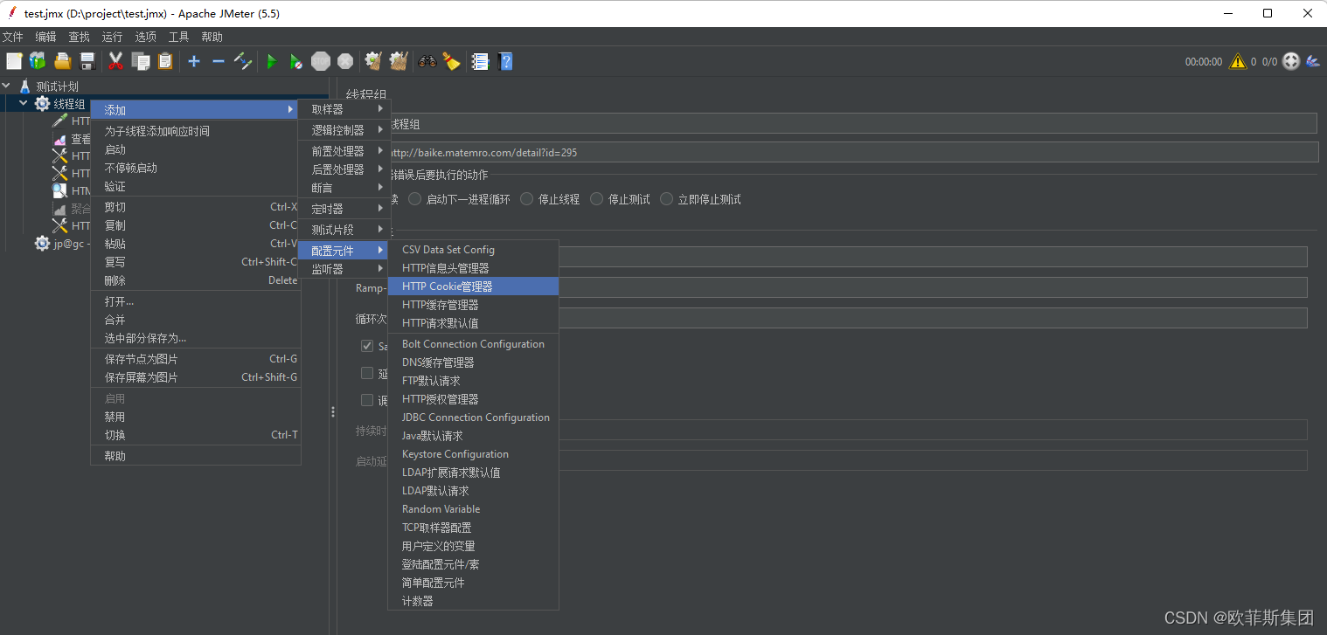Click 启动 in context menu
This screenshot has width=1327, height=635.
click(196, 149)
